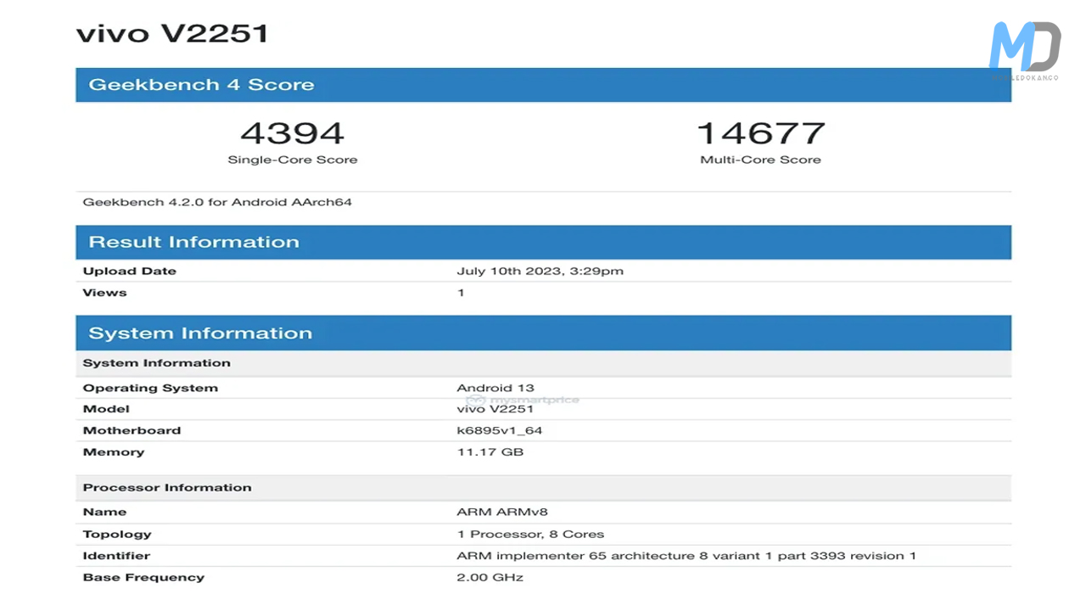The image size is (1086, 611).
Task: Click the MD logo in top-right corner
Action: 1024,49
